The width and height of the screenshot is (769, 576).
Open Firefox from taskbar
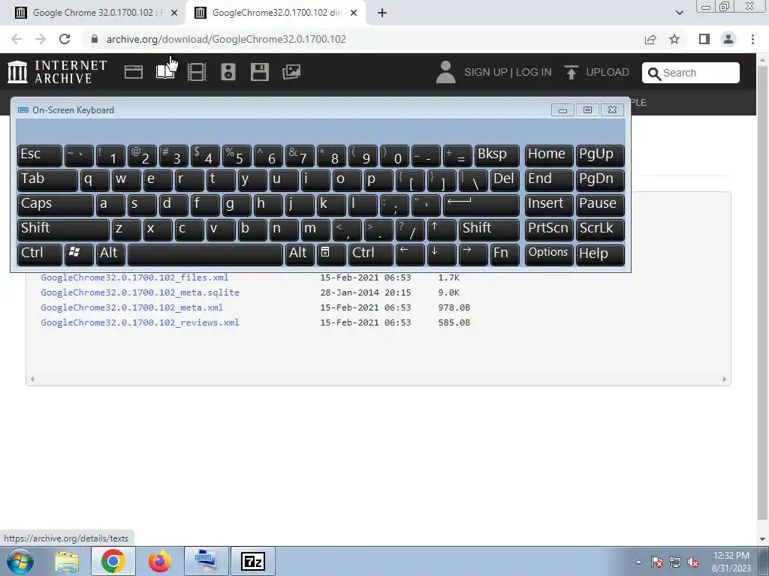click(160, 561)
